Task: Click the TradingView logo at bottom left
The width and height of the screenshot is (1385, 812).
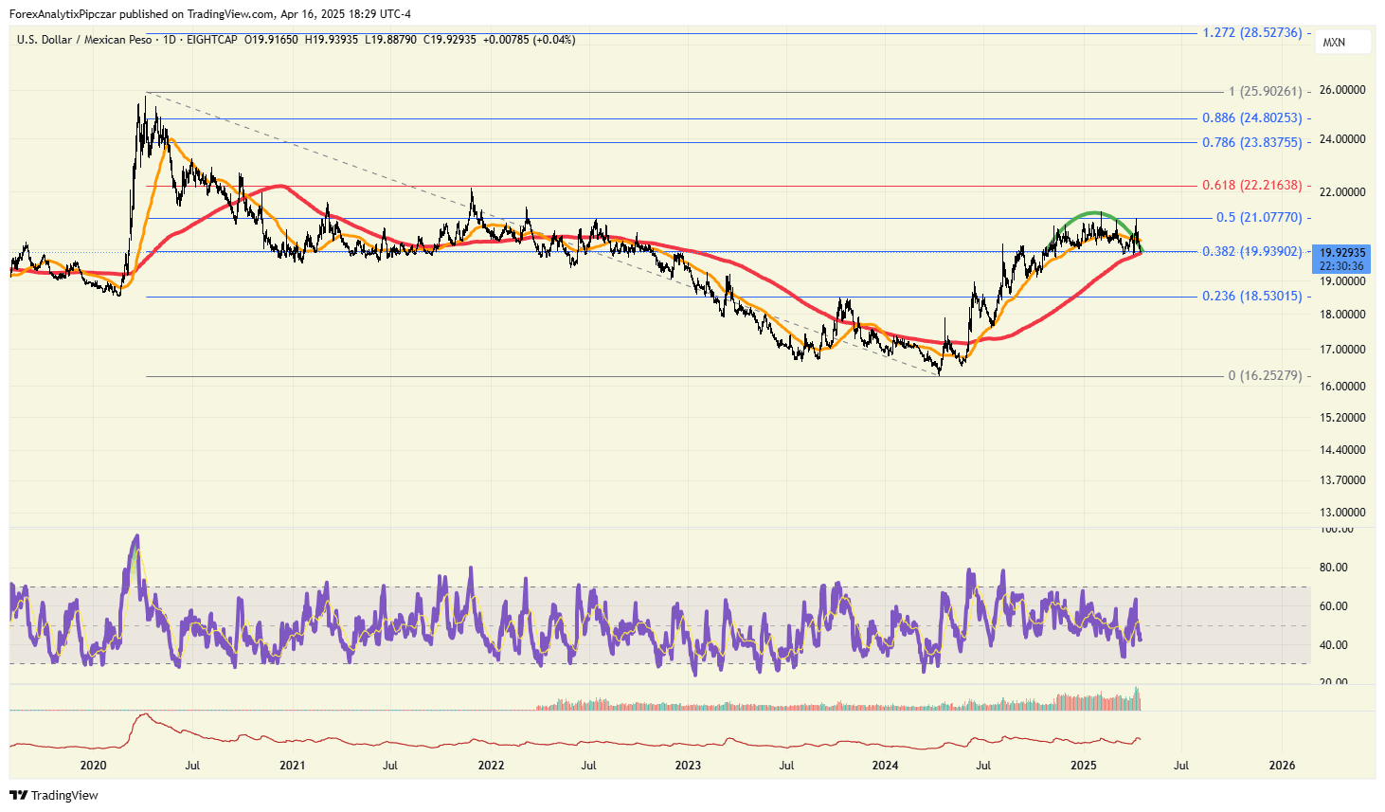Action: coord(54,795)
